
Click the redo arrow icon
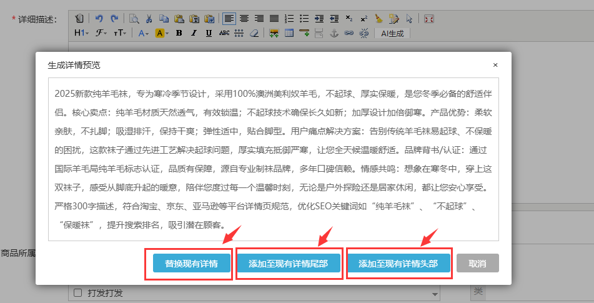pyautogui.click(x=113, y=19)
